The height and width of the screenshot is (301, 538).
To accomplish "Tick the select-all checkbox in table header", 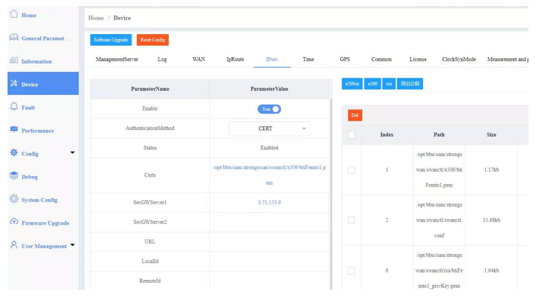I will (x=351, y=135).
